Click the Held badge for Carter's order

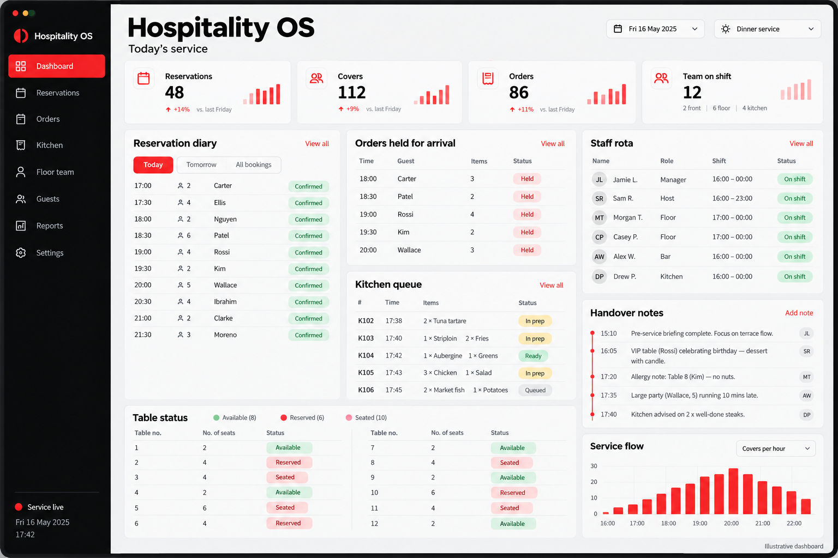point(527,179)
